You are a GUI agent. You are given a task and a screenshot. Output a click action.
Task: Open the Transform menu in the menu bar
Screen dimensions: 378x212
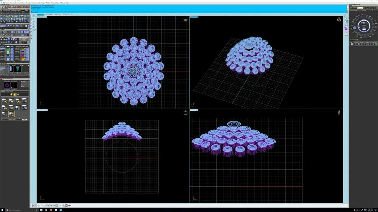click(x=34, y=3)
